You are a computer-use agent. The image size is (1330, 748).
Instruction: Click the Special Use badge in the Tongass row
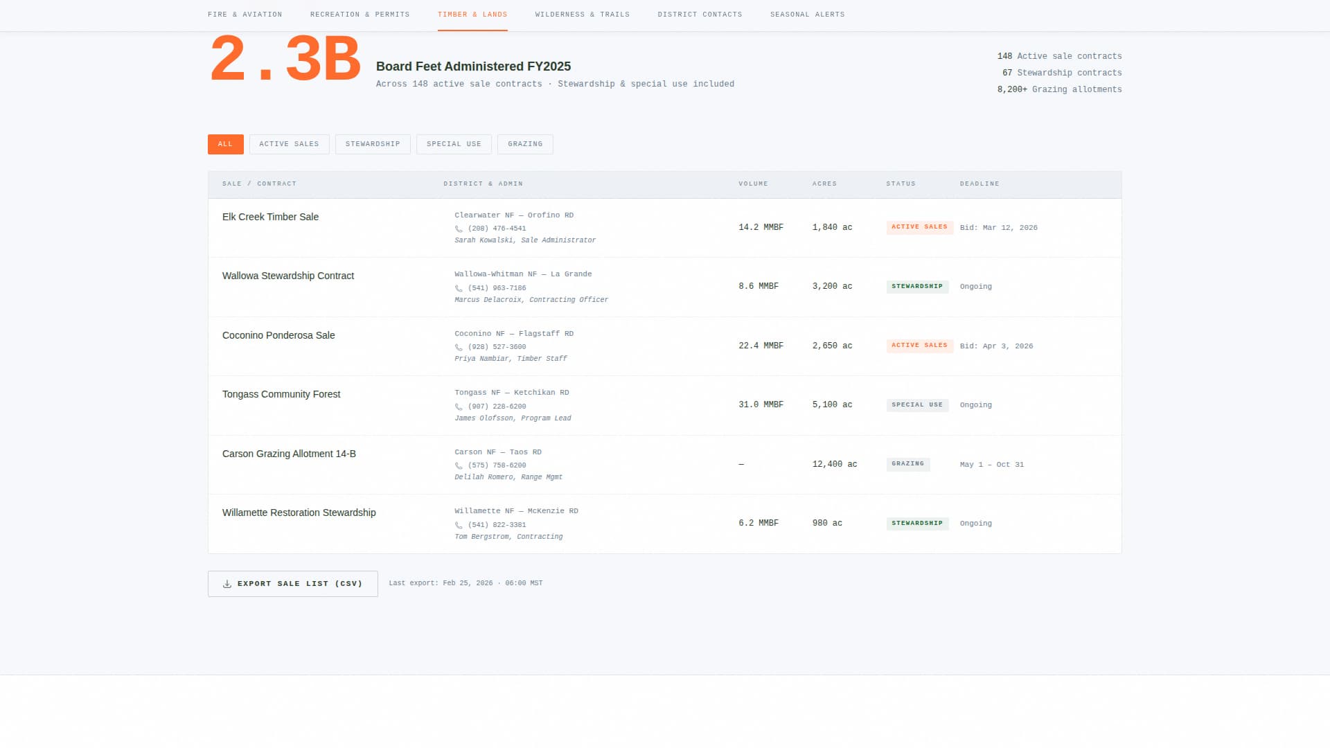pyautogui.click(x=917, y=405)
